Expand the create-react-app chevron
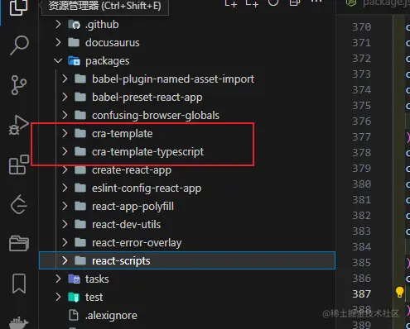Viewport: 410px width, 329px height. tap(65, 169)
